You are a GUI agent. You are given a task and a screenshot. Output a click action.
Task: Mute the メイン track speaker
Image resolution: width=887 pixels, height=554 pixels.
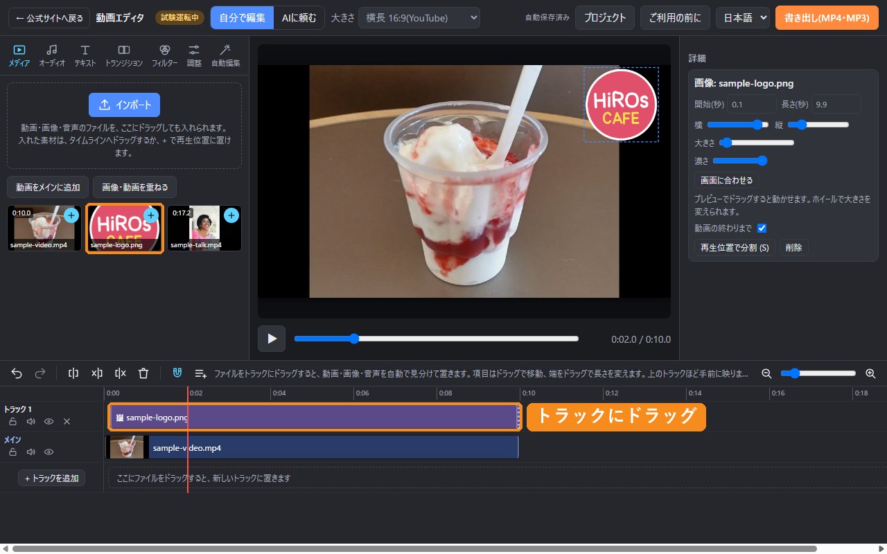click(30, 452)
